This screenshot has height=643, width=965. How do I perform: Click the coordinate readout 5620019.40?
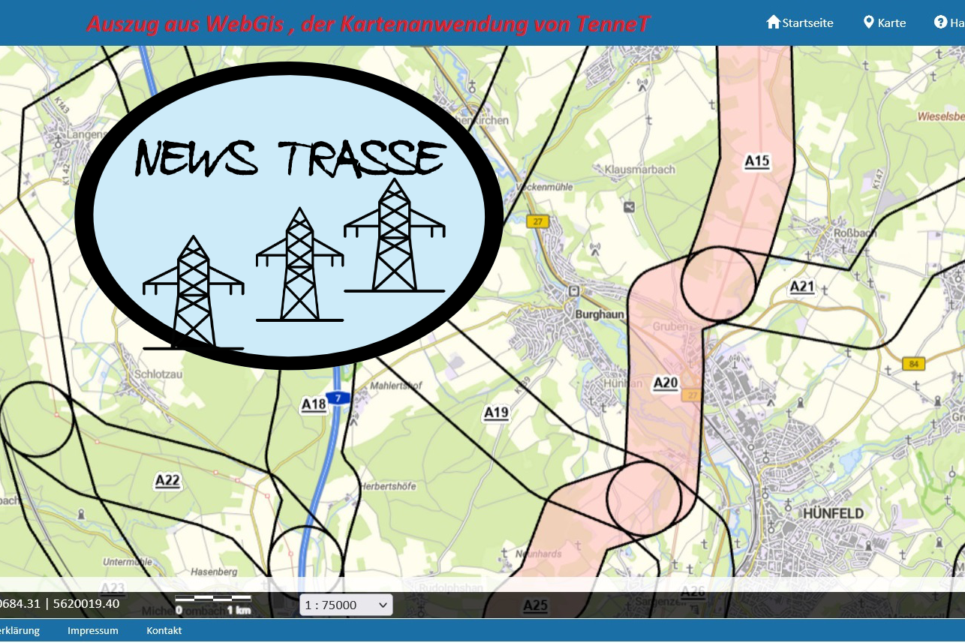point(86,603)
